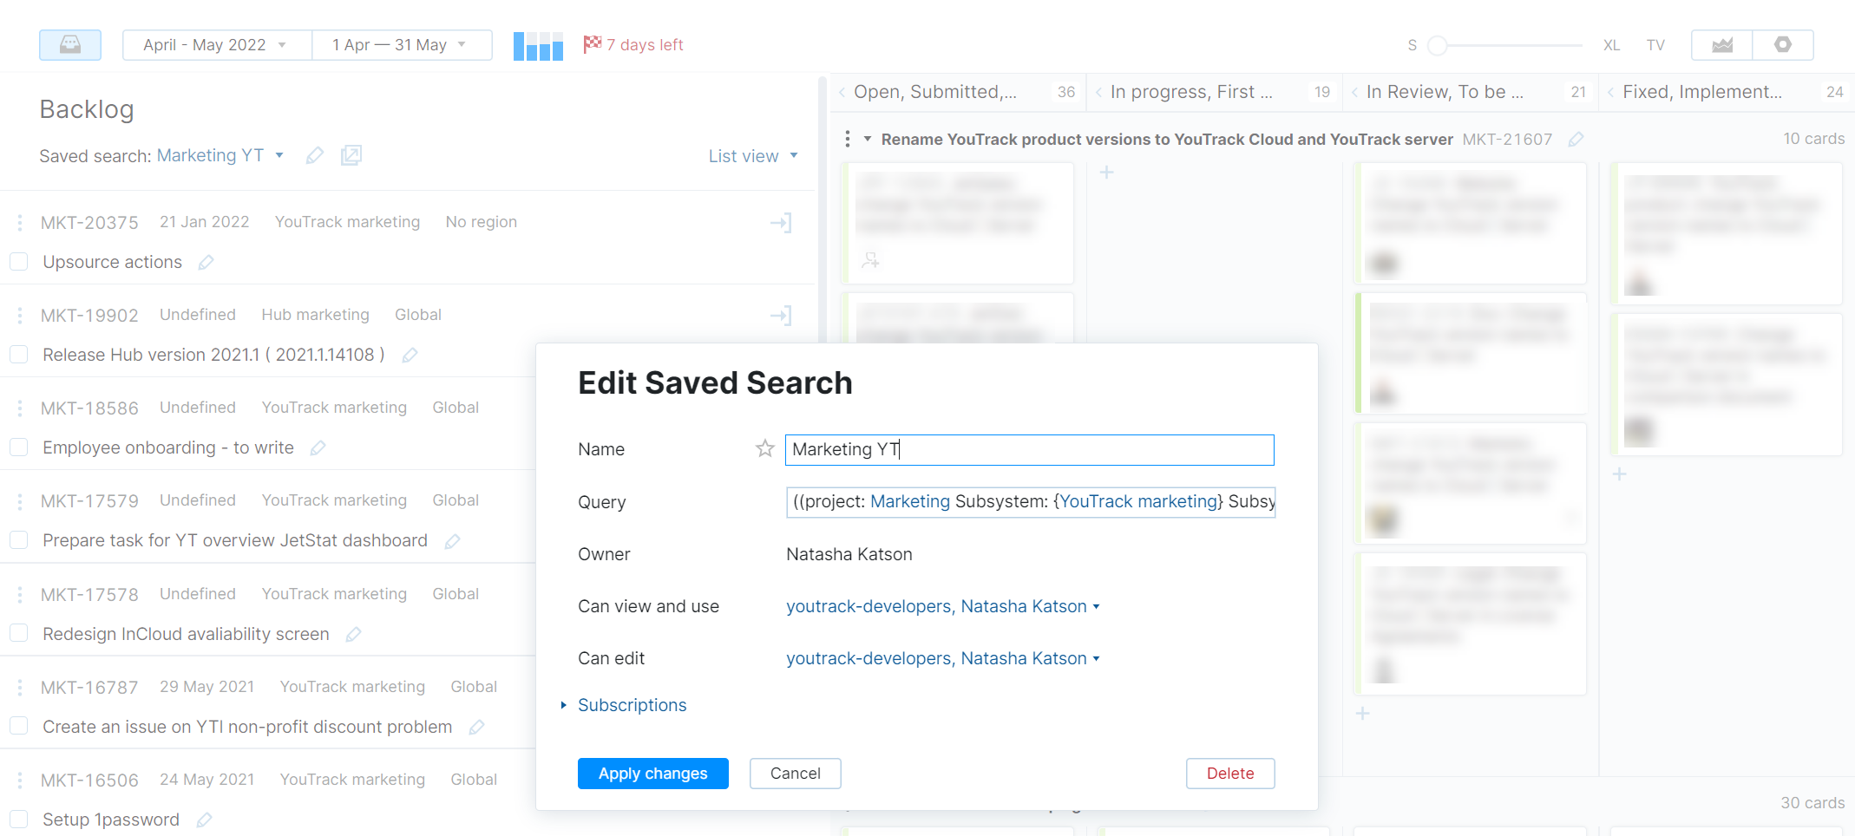Click inside the Name input field
The height and width of the screenshot is (836, 1855).
pyautogui.click(x=1028, y=449)
